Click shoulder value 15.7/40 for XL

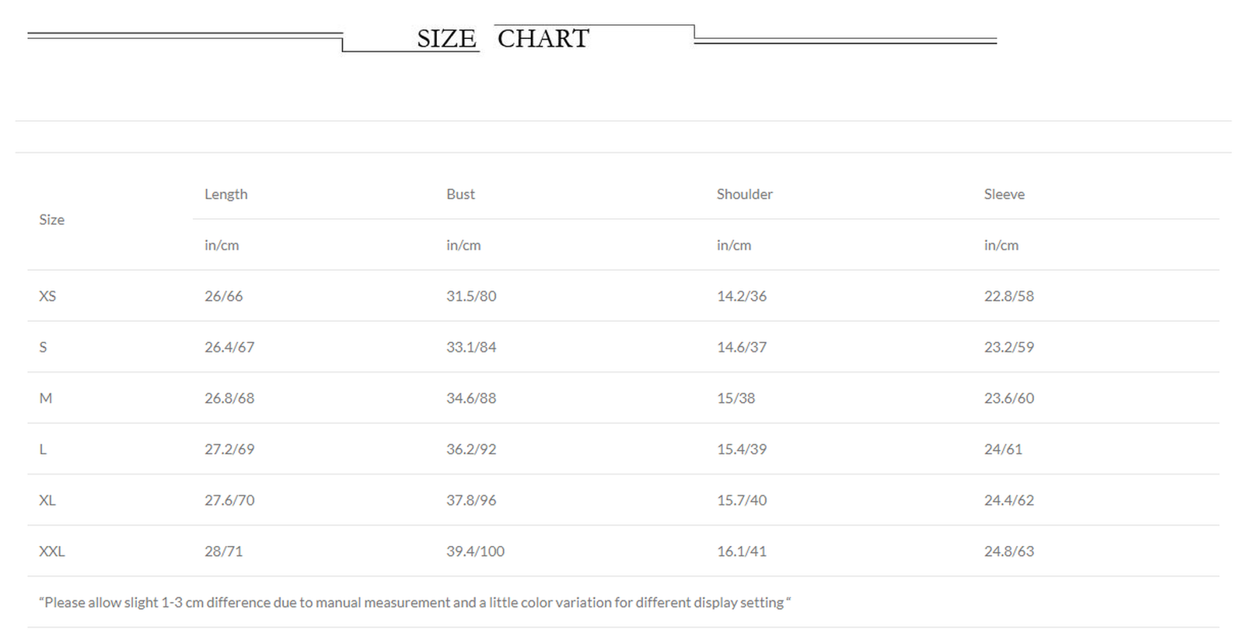[741, 500]
